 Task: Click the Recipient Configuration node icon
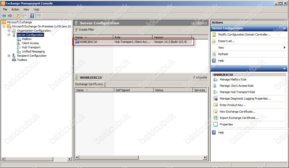pos(14,56)
